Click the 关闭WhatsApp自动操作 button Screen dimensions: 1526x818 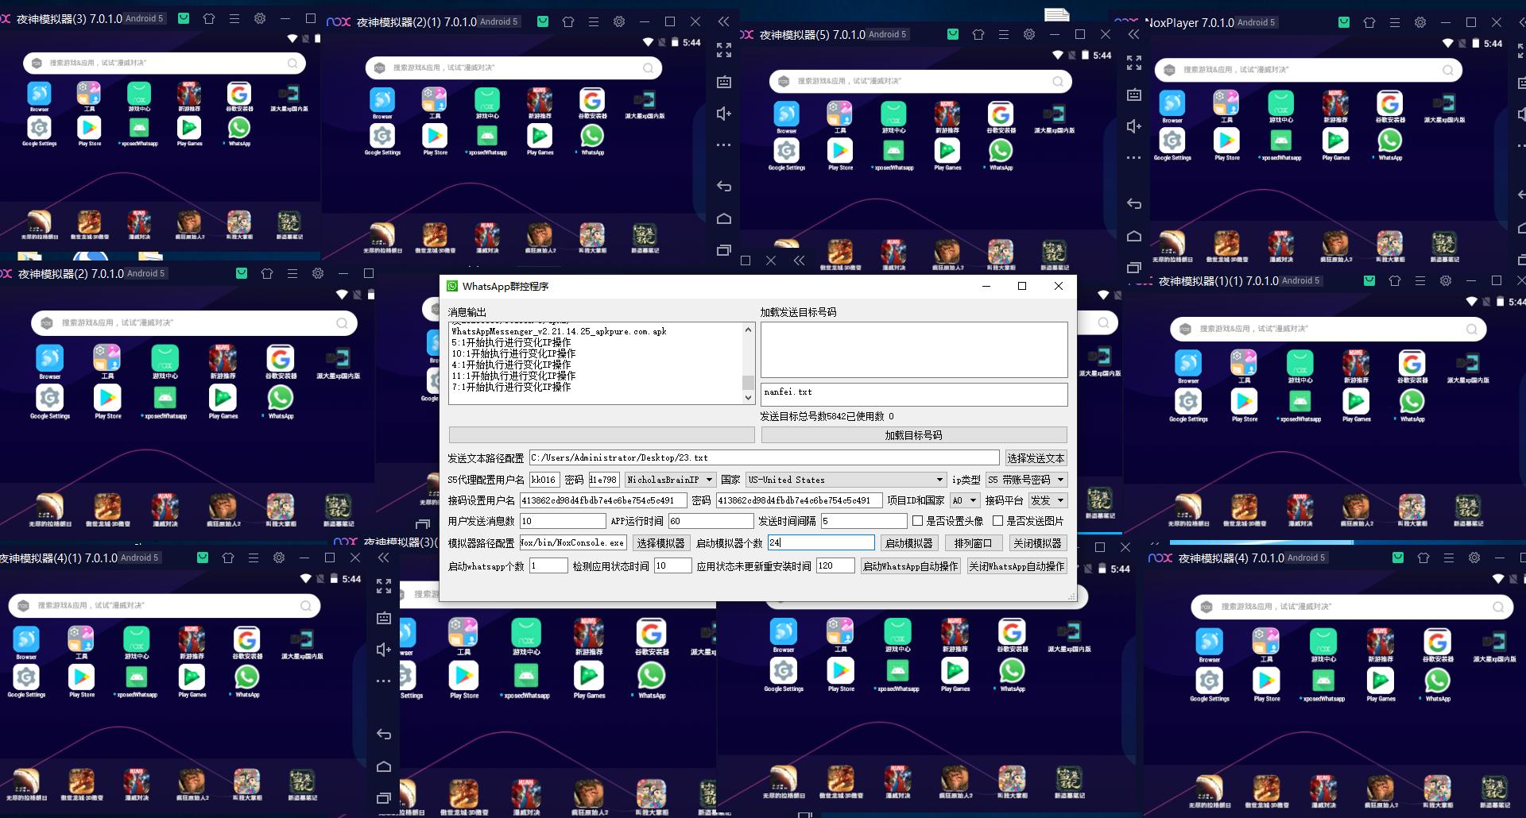(1017, 566)
